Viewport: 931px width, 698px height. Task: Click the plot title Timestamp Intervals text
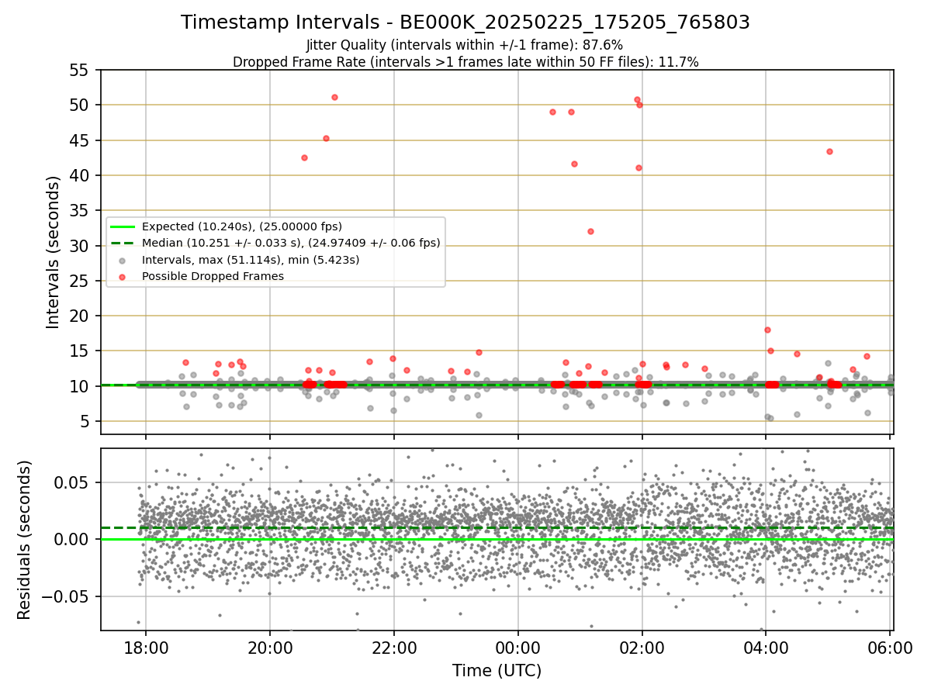pyautogui.click(x=465, y=22)
